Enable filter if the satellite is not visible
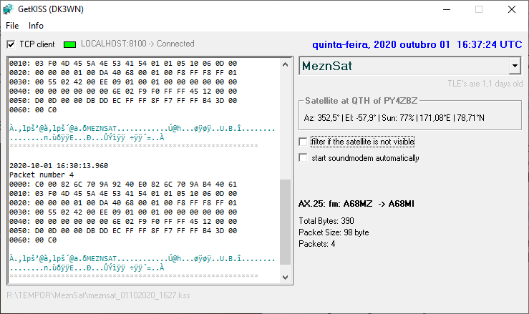 303,142
